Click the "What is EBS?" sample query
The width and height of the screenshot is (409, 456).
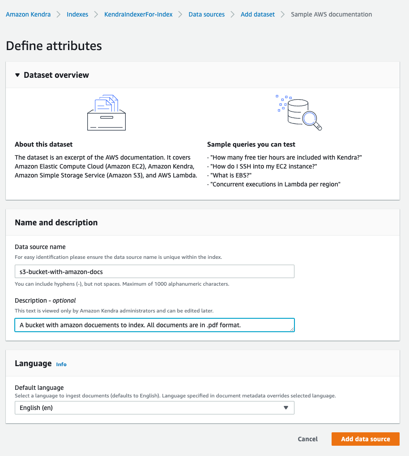pyautogui.click(x=231, y=175)
